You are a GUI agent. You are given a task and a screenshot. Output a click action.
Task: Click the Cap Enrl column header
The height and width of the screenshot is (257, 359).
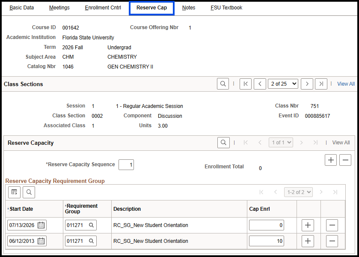[x=259, y=209]
